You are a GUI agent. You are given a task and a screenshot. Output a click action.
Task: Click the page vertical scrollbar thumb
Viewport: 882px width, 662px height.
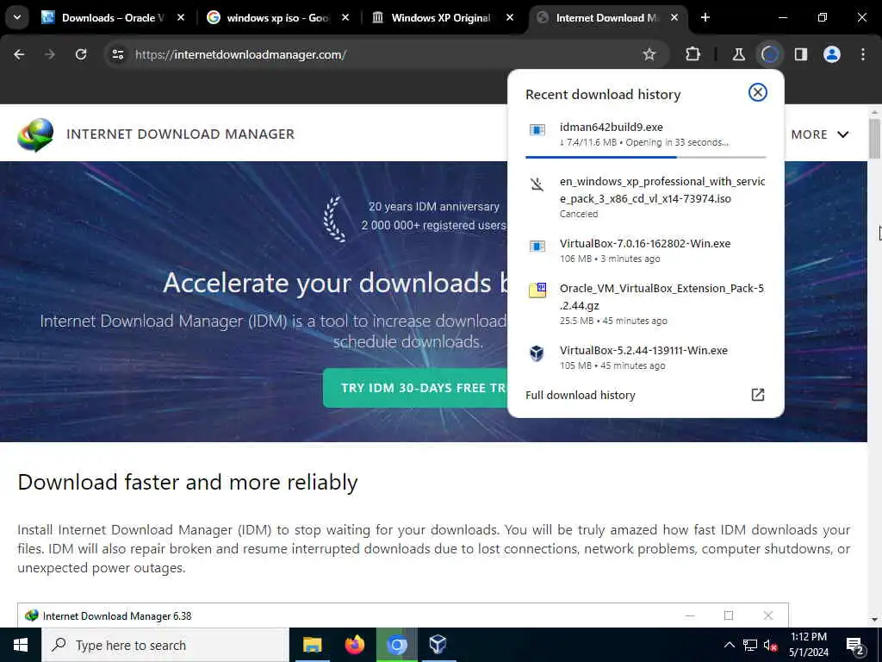tap(874, 139)
